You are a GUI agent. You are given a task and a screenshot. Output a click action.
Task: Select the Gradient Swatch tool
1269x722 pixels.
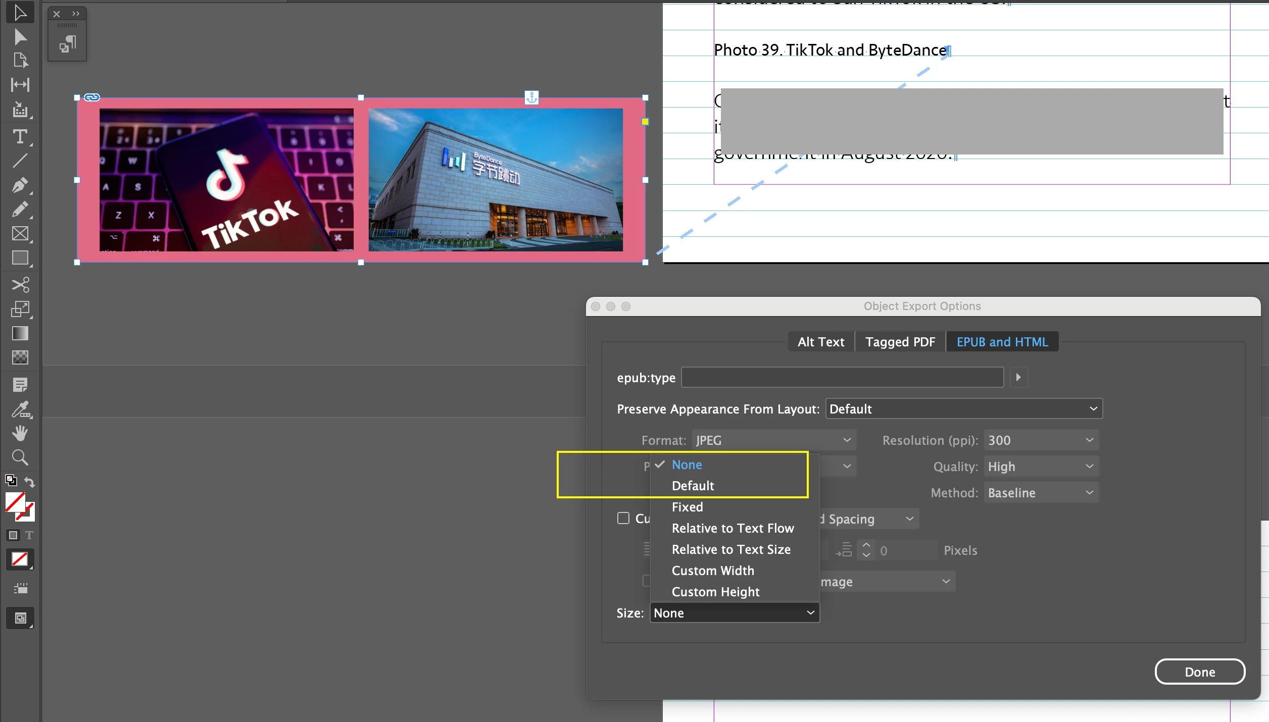(20, 334)
